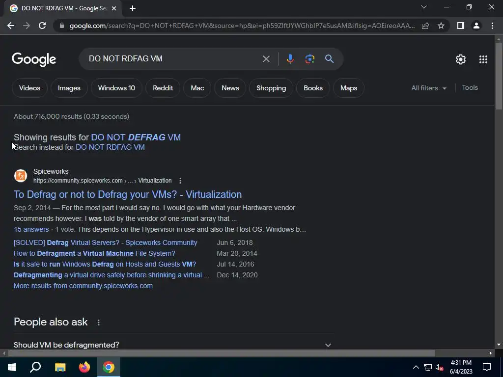Close the DO NOT RDFAG VM tab
The height and width of the screenshot is (377, 503).
(x=114, y=9)
